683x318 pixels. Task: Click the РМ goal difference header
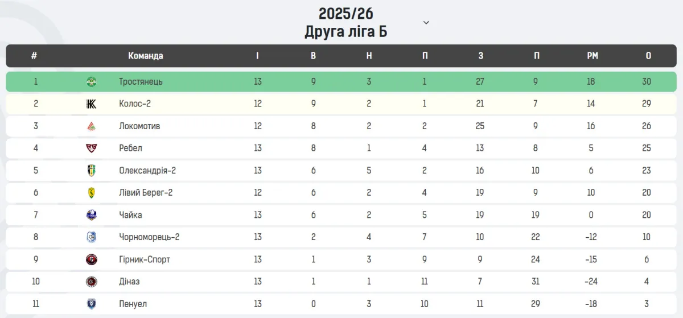click(x=592, y=56)
